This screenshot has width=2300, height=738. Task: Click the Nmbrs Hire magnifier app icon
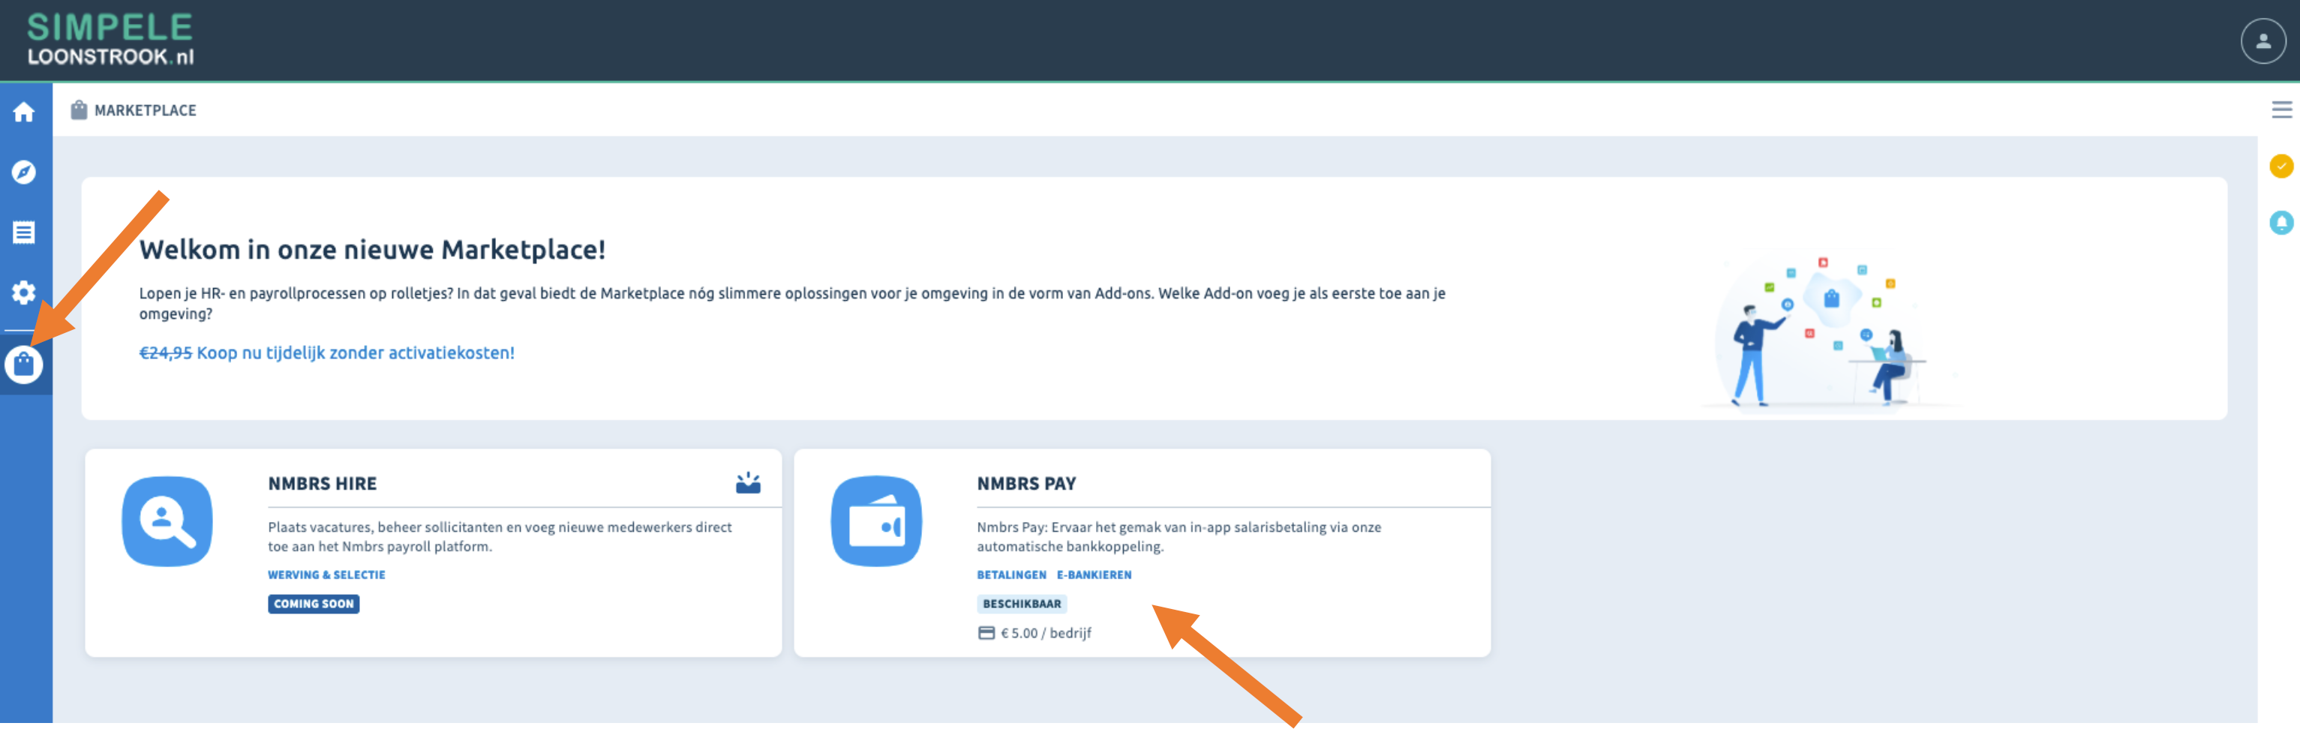(167, 522)
